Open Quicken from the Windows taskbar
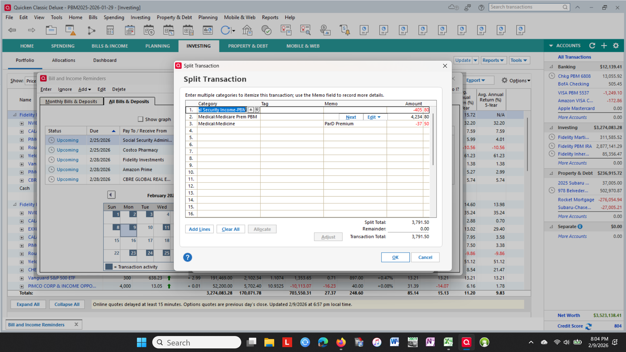Screen dimensions: 626x352 click(466, 342)
